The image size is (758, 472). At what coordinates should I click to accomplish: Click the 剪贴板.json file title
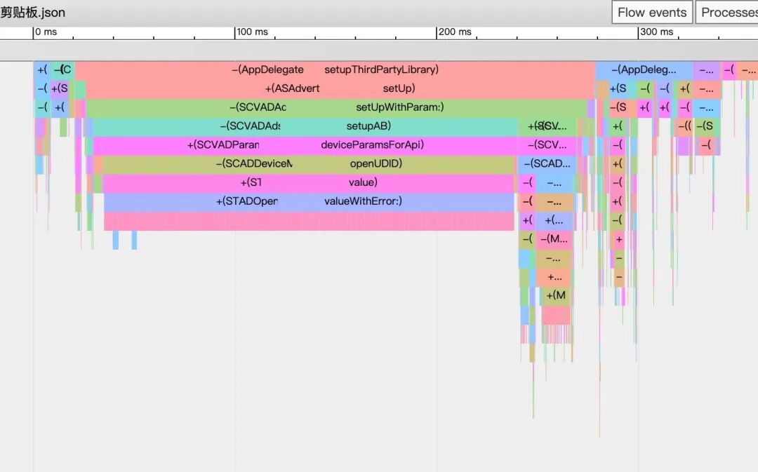(x=32, y=13)
